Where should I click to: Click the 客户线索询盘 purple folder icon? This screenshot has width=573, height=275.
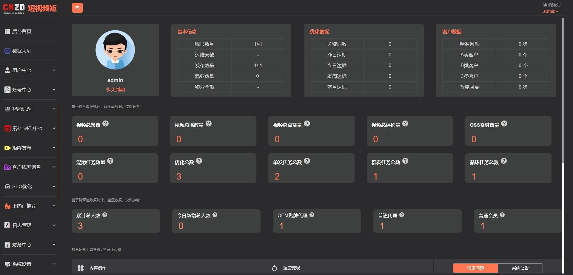(7, 167)
